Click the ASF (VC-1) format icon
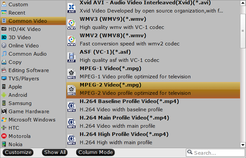This screenshot has height=158, width=246. click(x=72, y=57)
